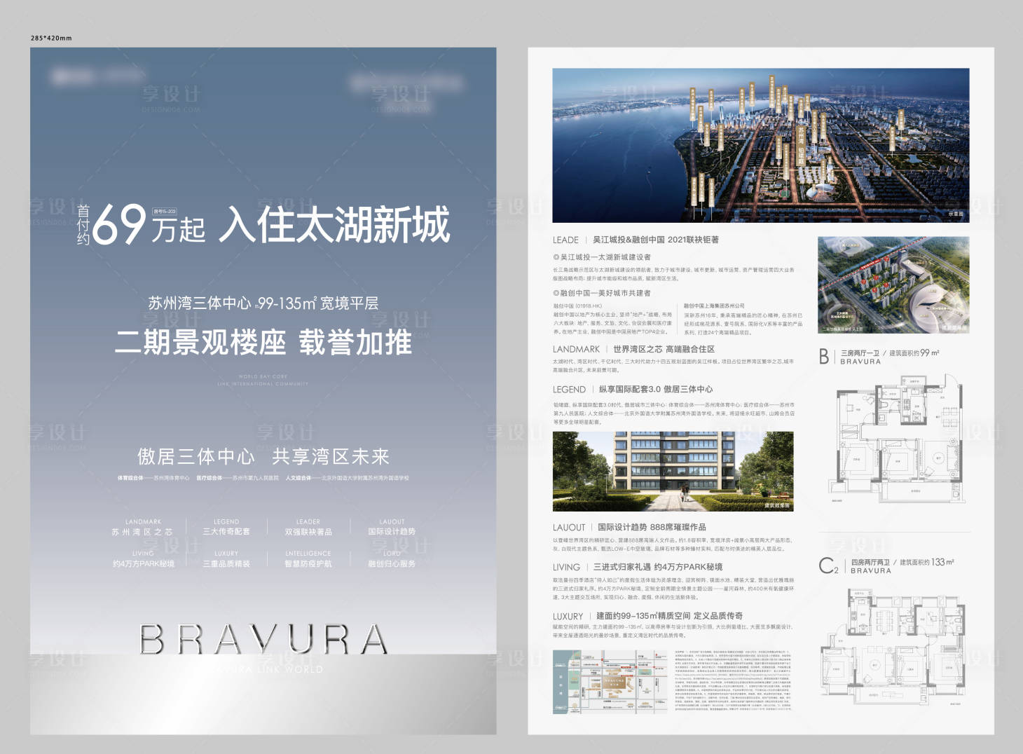Click LUXURY feature 三重品质精装

click(226, 563)
